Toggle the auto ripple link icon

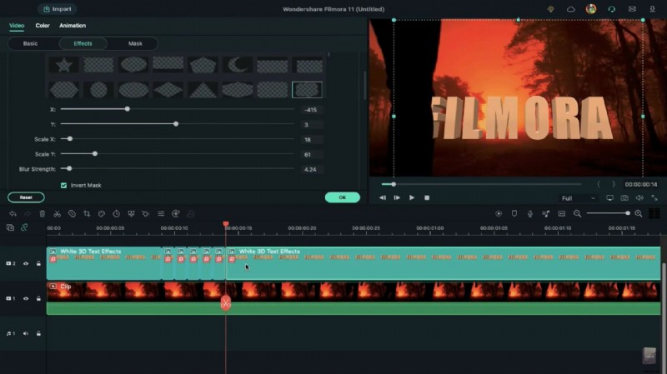24,227
